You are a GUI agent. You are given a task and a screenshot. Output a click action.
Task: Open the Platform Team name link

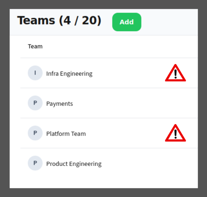click(66, 134)
